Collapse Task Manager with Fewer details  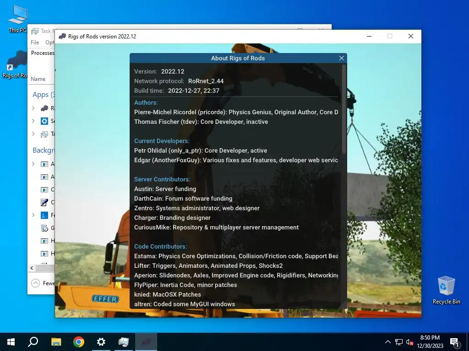[x=43, y=283]
